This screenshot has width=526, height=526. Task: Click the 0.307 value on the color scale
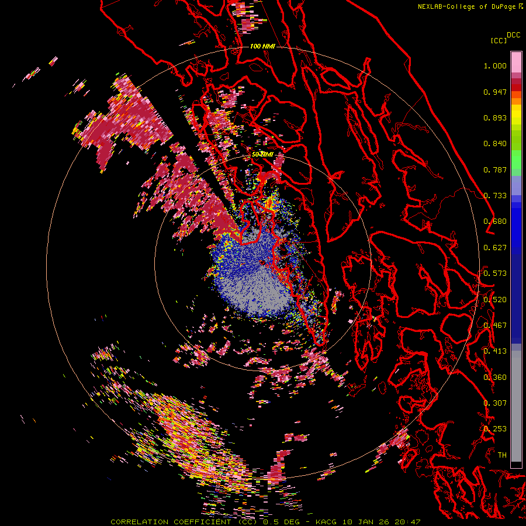coord(495,403)
